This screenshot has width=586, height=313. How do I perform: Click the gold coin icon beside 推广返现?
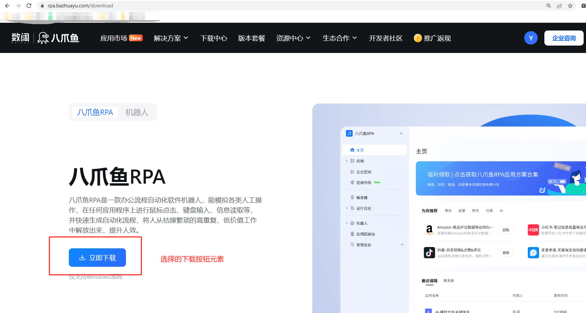coord(418,38)
